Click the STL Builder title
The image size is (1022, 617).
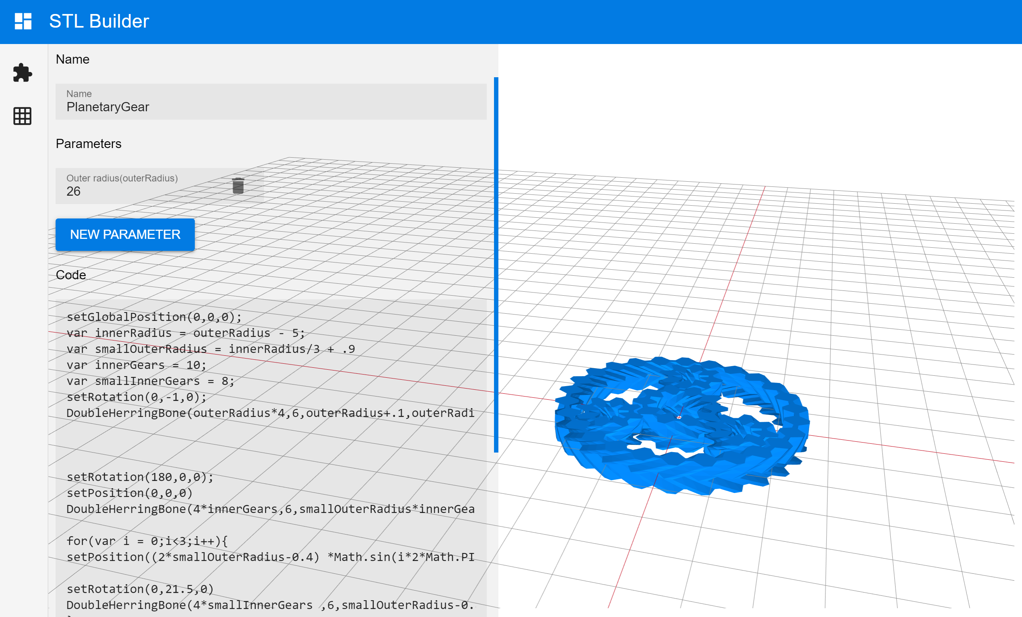[99, 21]
